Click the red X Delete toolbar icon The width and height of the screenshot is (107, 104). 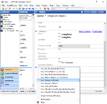[10, 8]
